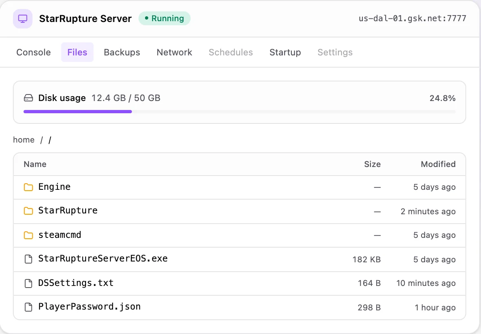Click the 10 minutes ago modified cell

[426, 283]
